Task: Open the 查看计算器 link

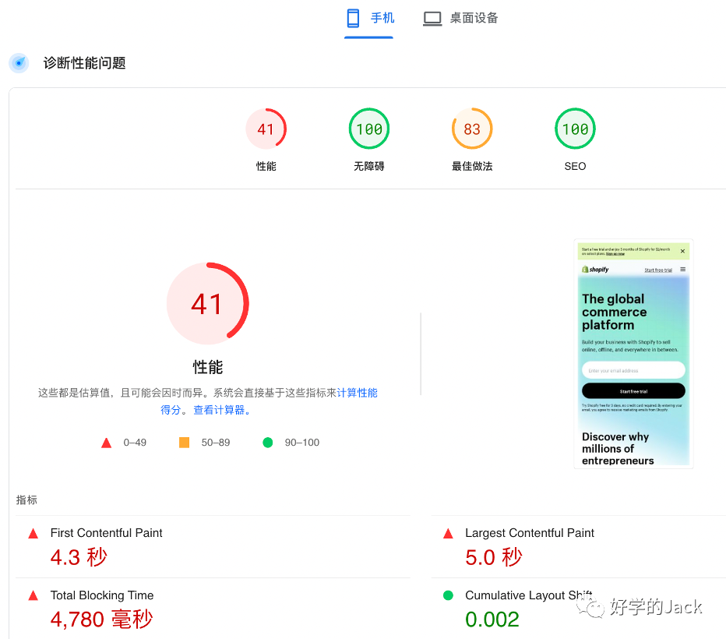Action: [219, 410]
